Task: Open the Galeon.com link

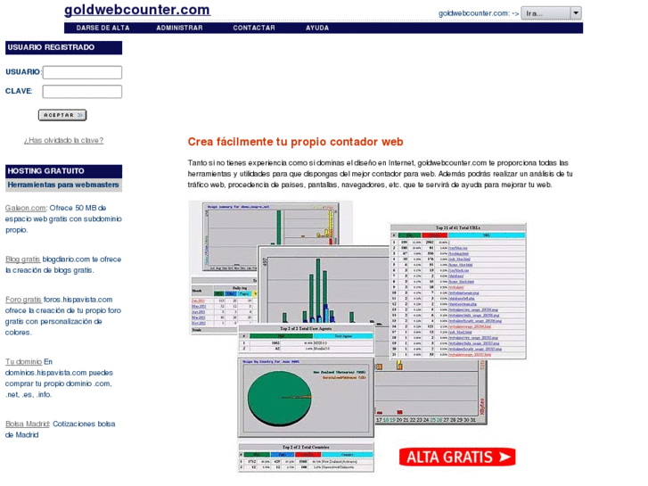Action: 26,208
